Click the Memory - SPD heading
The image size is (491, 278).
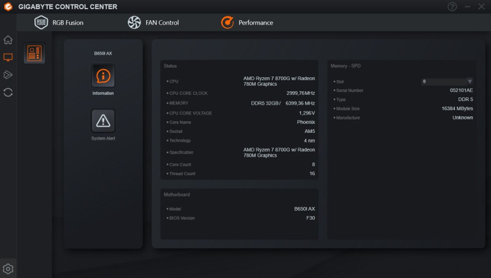(346, 66)
